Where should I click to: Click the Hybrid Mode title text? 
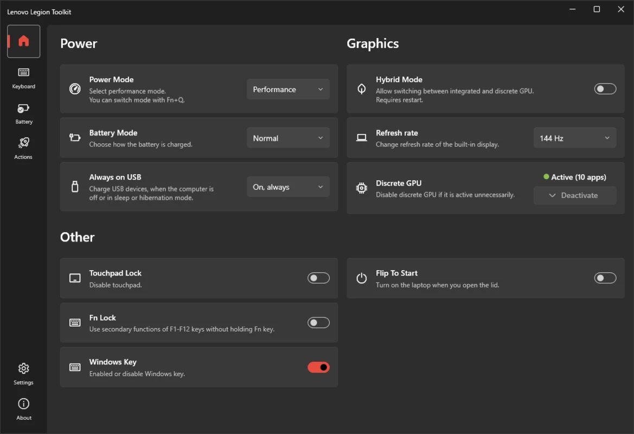point(399,80)
